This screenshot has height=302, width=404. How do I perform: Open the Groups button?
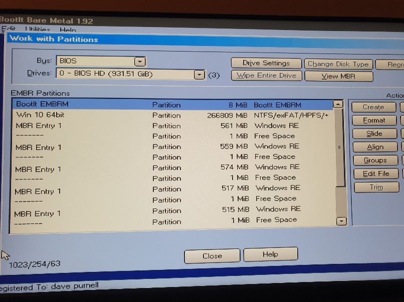coord(375,160)
